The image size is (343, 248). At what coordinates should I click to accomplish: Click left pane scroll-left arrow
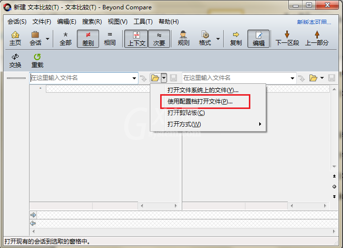(x=142, y=206)
